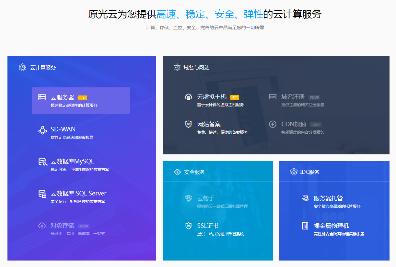The image size is (396, 267).
Task: Click the 对象存储 storage icon
Action: pyautogui.click(x=42, y=226)
